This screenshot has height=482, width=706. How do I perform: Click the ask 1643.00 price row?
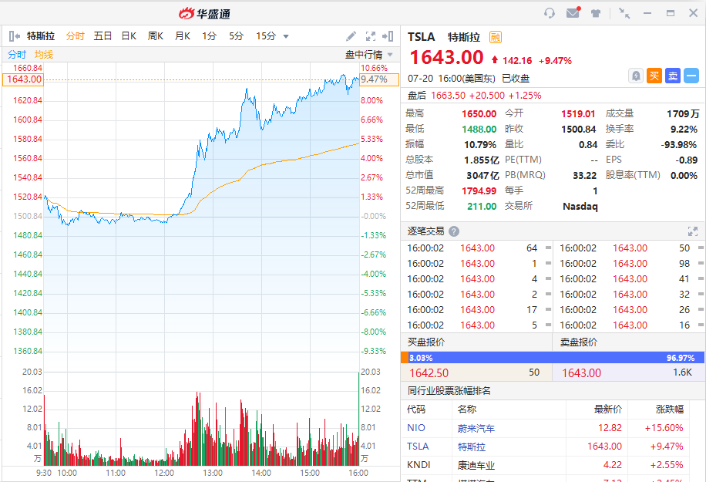[629, 372]
